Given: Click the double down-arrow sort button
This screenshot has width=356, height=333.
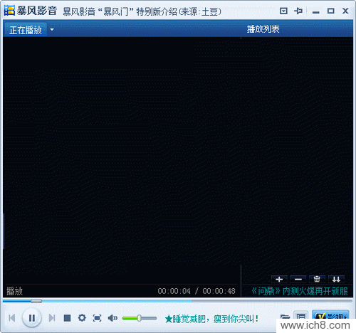Looking at the screenshot, I should 336,280.
